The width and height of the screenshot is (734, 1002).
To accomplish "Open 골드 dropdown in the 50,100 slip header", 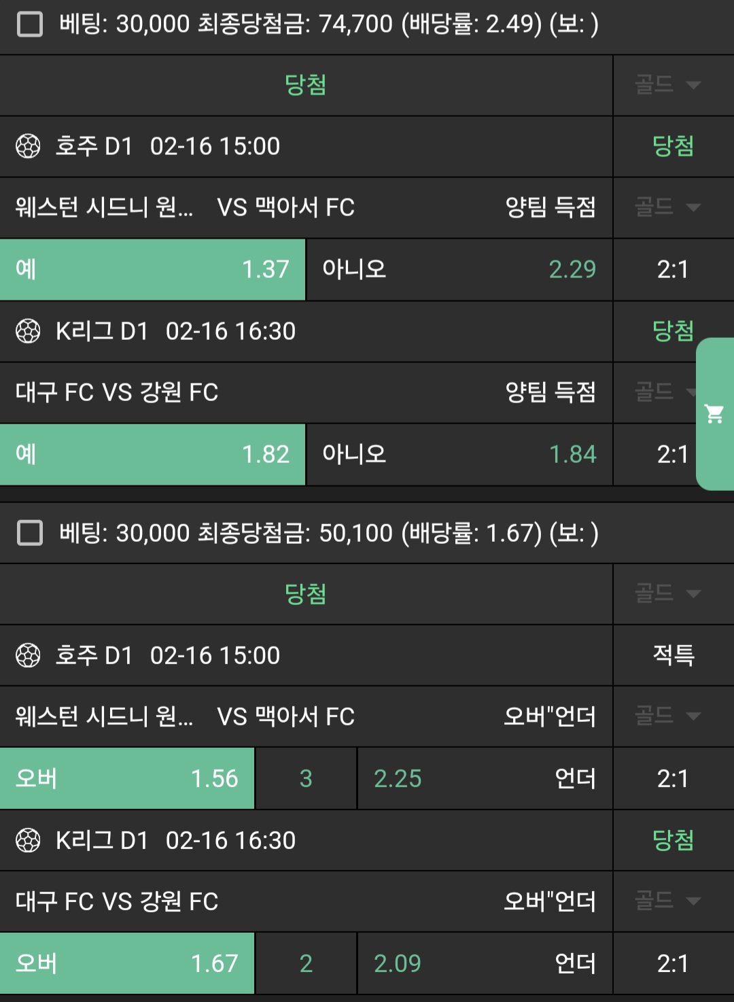I will 667,593.
